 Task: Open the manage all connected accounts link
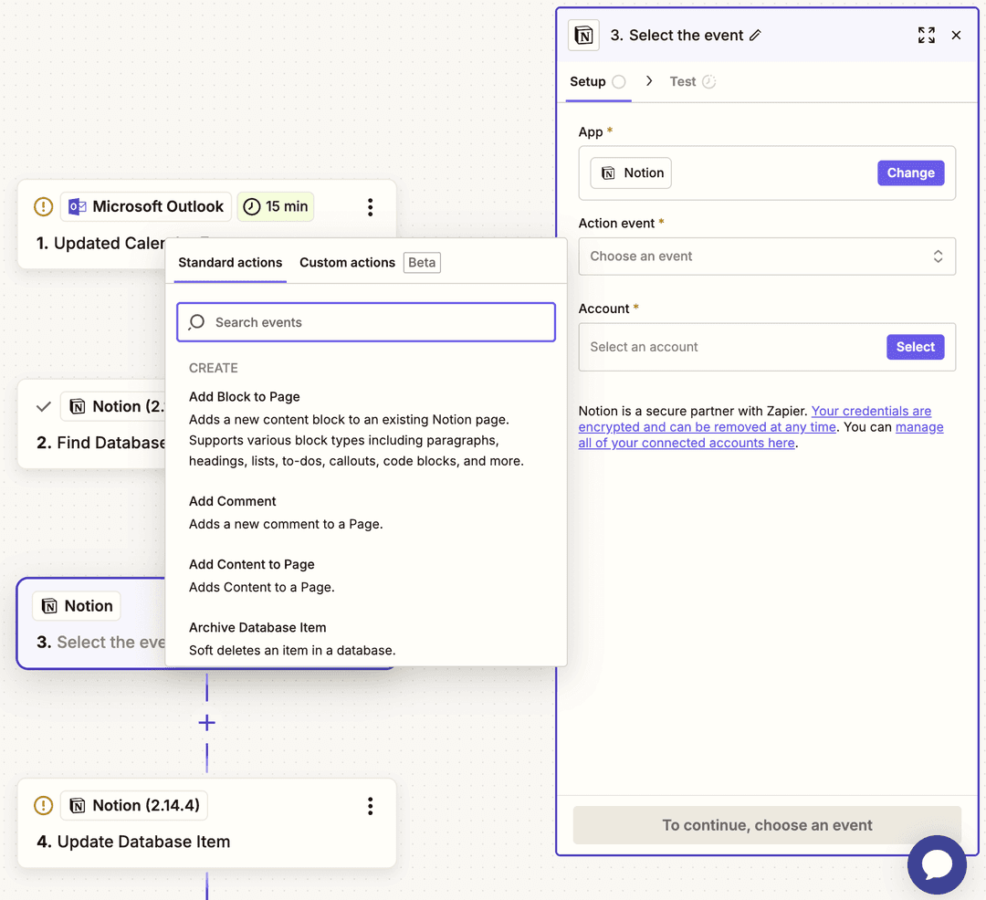[760, 434]
